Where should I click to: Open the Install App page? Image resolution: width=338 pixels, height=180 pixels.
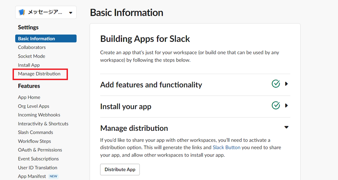coord(29,65)
